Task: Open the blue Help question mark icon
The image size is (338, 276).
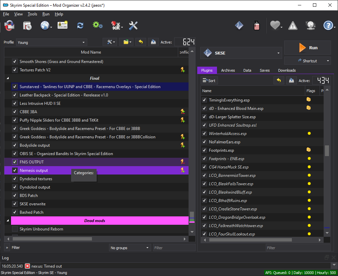Action: (328, 25)
